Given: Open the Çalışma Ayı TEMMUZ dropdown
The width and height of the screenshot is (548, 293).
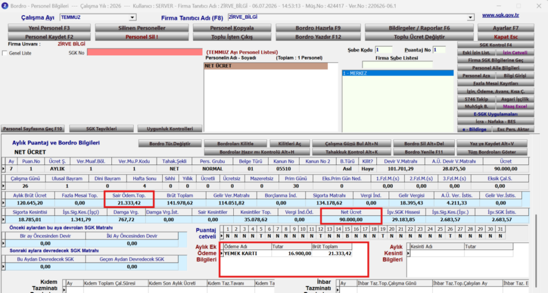Looking at the screenshot, I should coord(132,18).
